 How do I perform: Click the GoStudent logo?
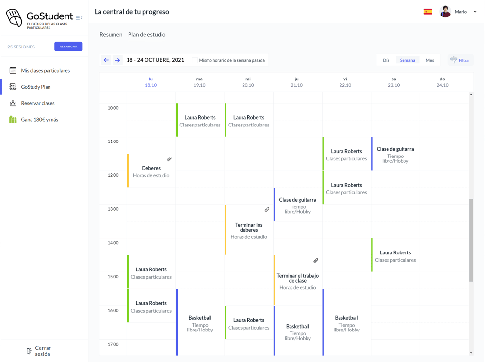click(x=40, y=18)
